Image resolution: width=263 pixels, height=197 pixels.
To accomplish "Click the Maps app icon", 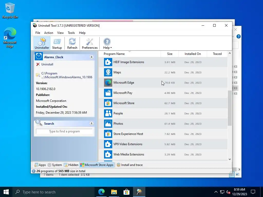I will (x=108, y=72).
